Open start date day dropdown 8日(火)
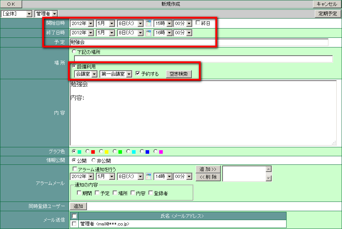This screenshot has height=229, width=342. point(130,23)
